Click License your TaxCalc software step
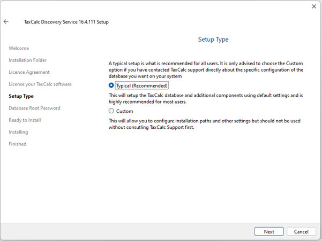This screenshot has height=241, width=322. pos(40,84)
